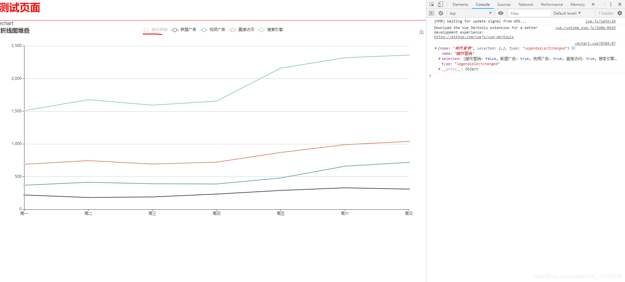625x282 pixels.
Task: Open console settings gear
Action: pyautogui.click(x=620, y=13)
